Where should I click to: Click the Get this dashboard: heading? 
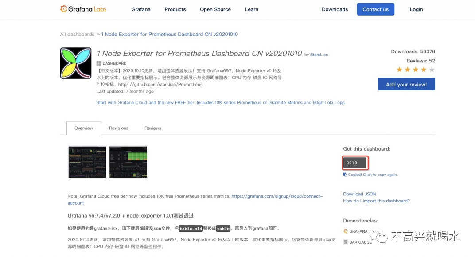coord(366,149)
